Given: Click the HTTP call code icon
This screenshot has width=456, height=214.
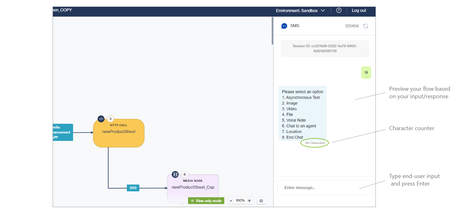Looking at the screenshot, I should 101,119.
